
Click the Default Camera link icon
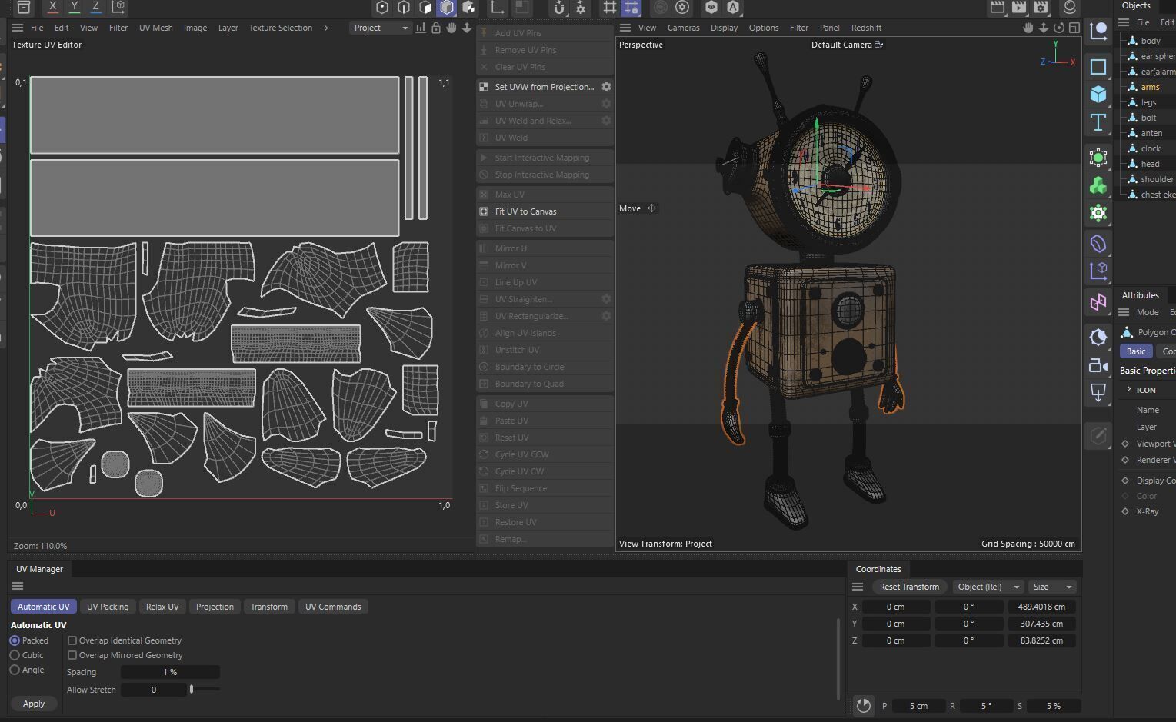tap(879, 45)
